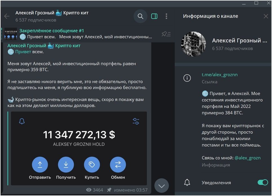Viewport: 272px width, 196px height.
Task: Open the channel avatar photo
Action: [x=194, y=44]
